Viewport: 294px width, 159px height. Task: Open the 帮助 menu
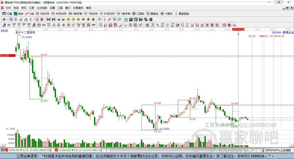(x=88, y=8)
